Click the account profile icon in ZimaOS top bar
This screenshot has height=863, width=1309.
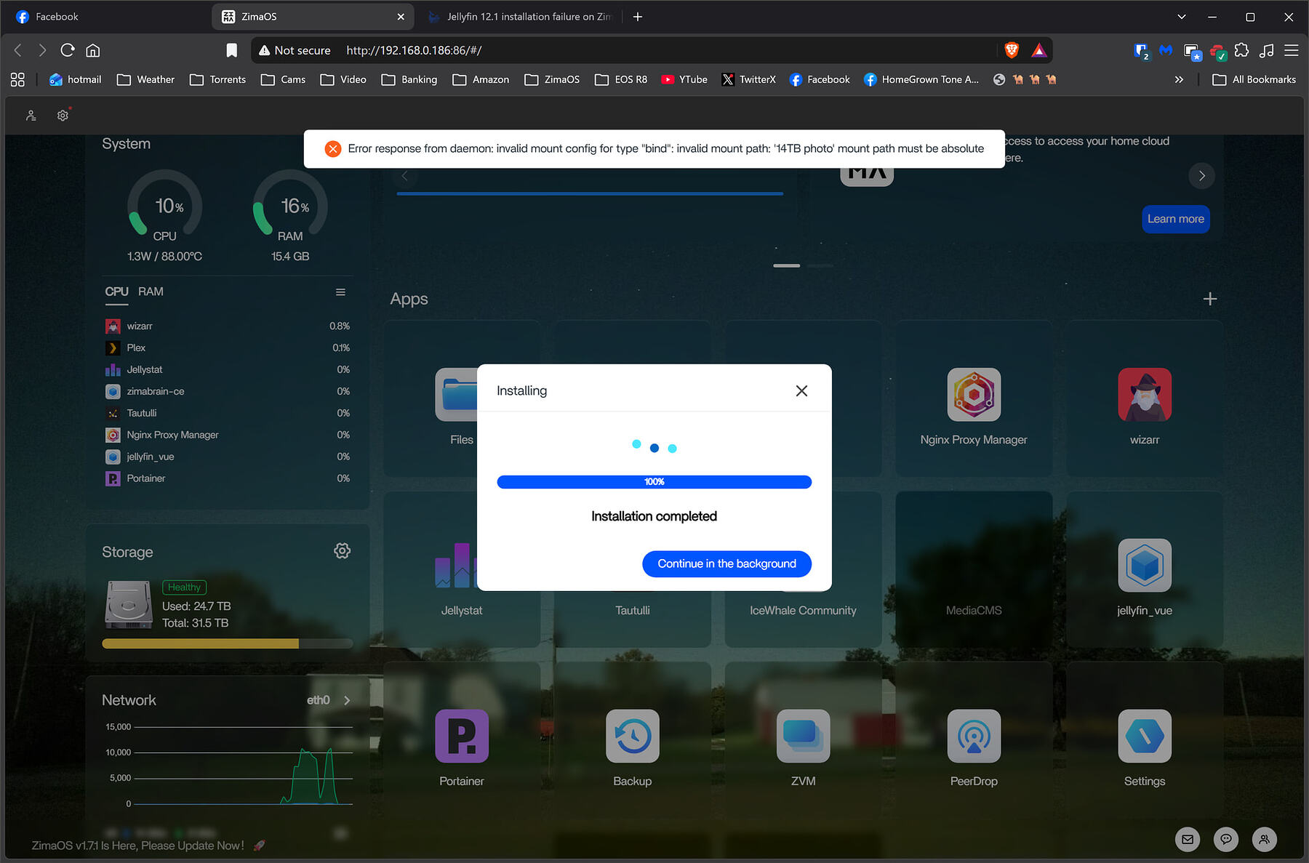click(x=31, y=115)
